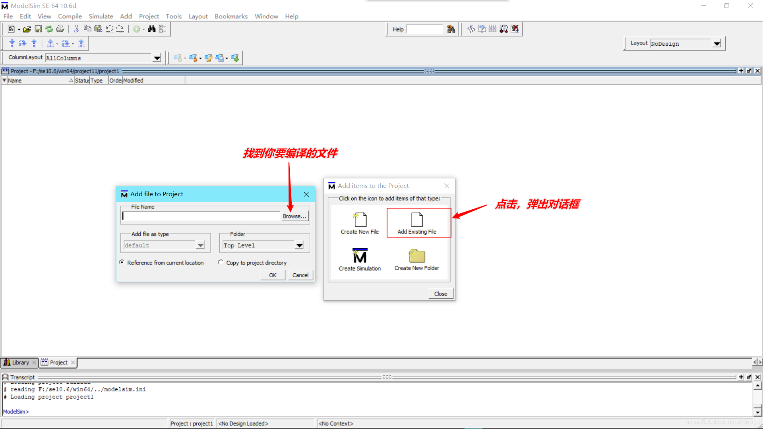Click the orange-pin bookmark icon dropdown arrow
763x429 pixels.
[x=200, y=58]
